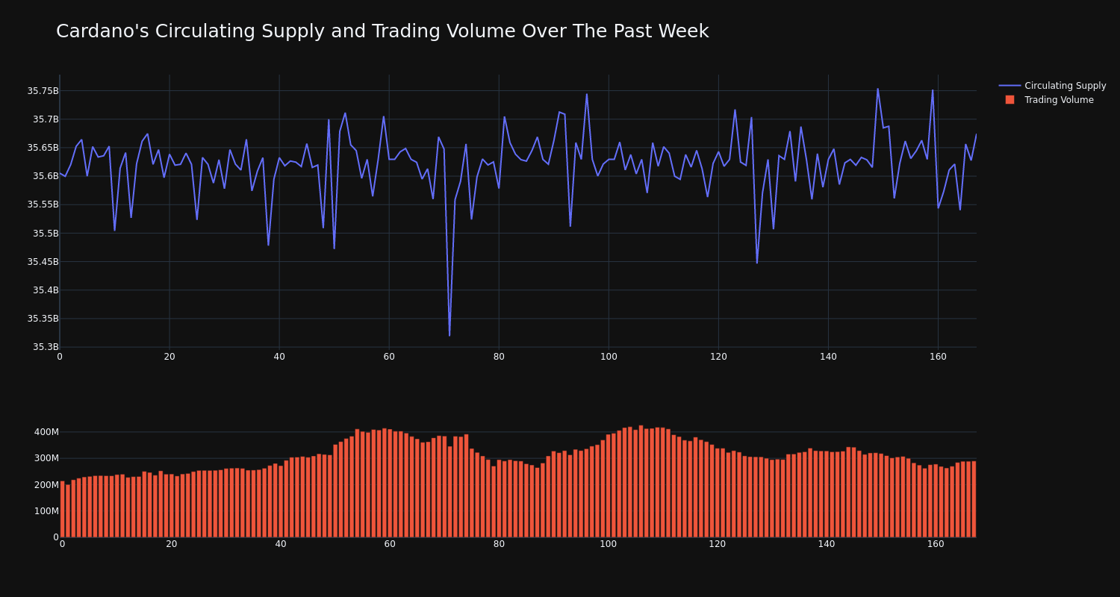Click x-axis tick 100 on supply chart

pos(609,357)
